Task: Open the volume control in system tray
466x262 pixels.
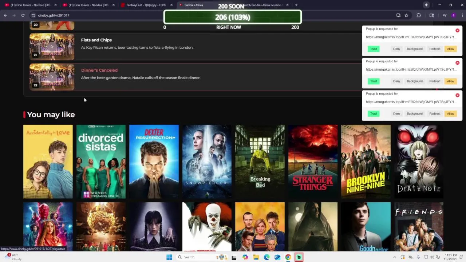Action: 432,257
